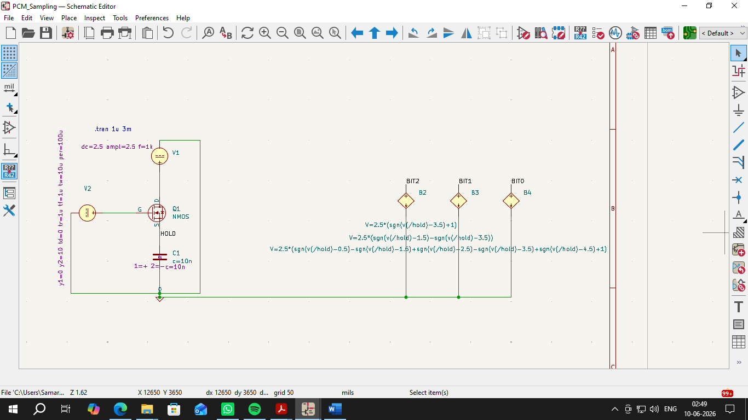Generate Bill of Materials (.bom) icon

(668, 33)
